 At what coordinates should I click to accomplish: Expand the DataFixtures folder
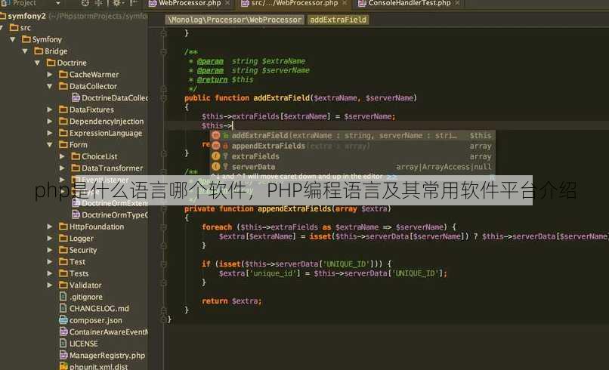tap(50, 110)
